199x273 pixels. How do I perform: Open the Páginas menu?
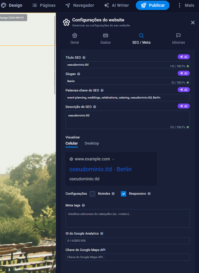(x=43, y=5)
